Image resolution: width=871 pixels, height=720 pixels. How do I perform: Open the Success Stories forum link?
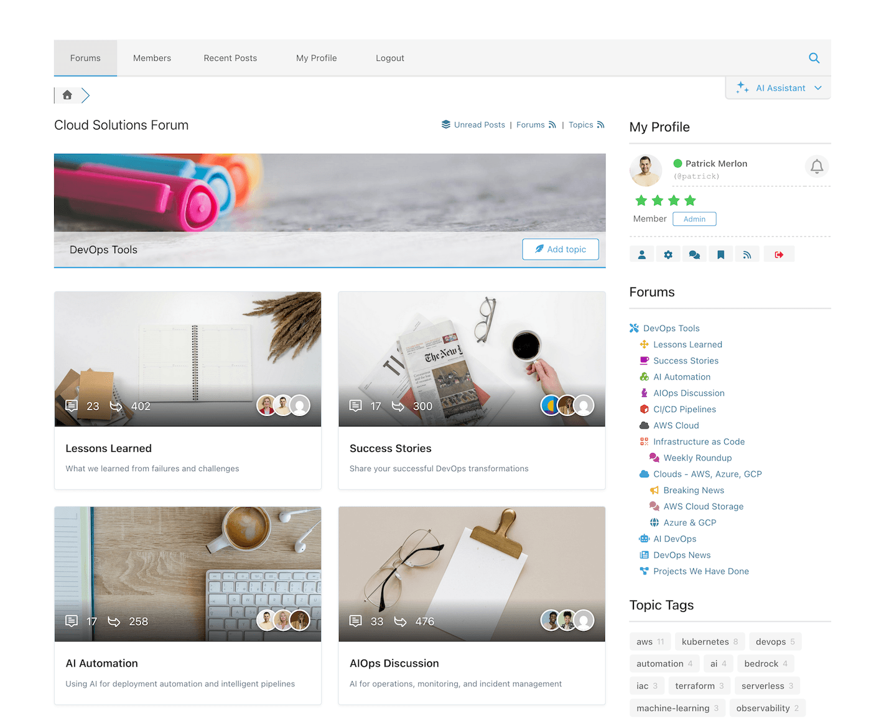pos(686,360)
